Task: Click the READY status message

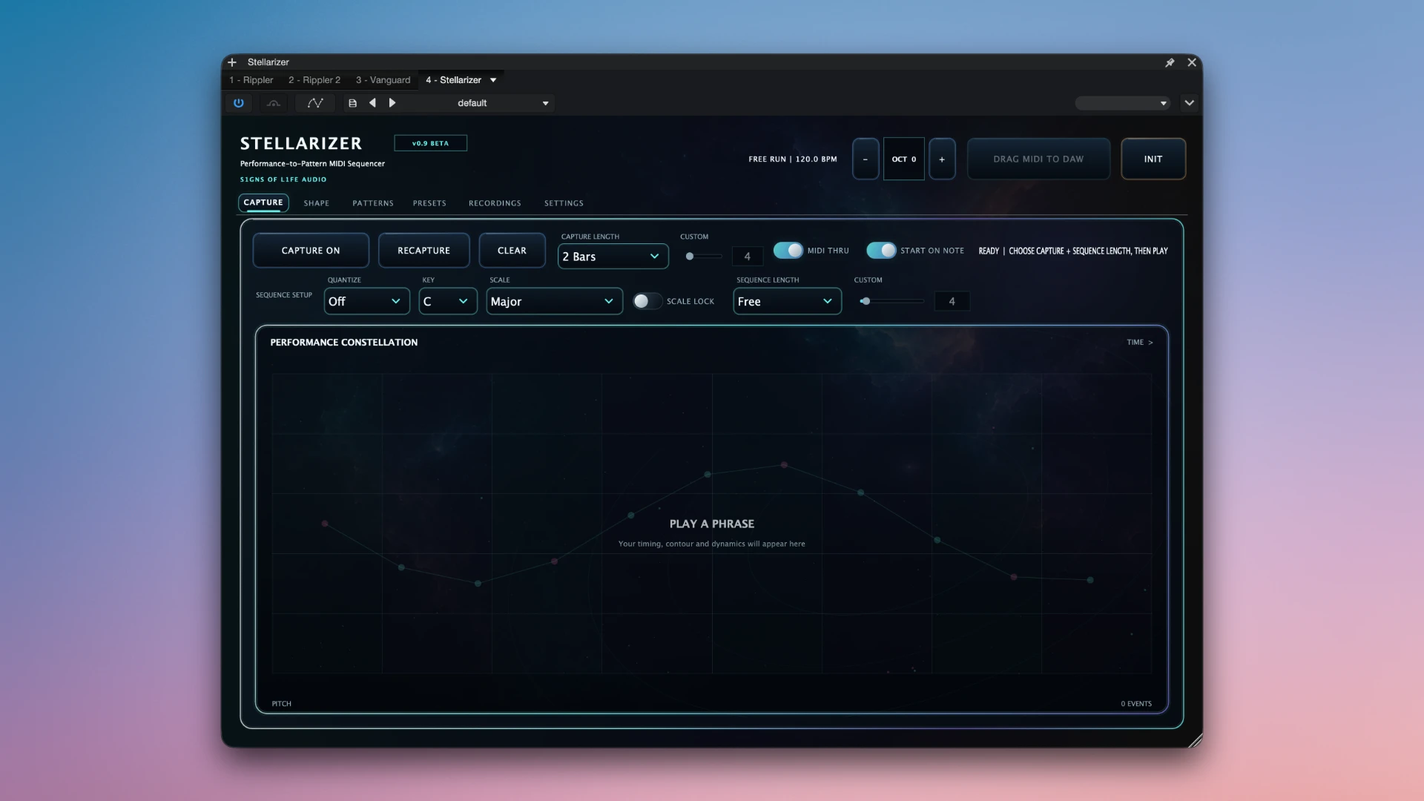Action: click(1073, 251)
